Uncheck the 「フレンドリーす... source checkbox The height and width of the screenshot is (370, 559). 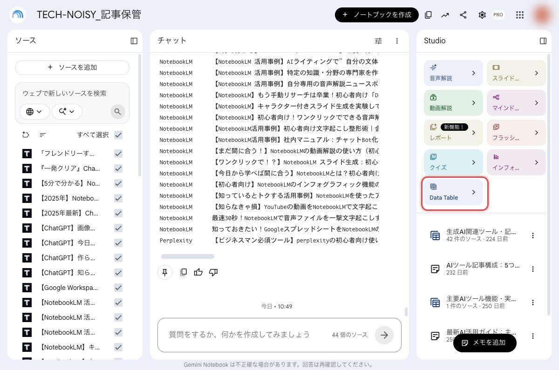point(118,154)
